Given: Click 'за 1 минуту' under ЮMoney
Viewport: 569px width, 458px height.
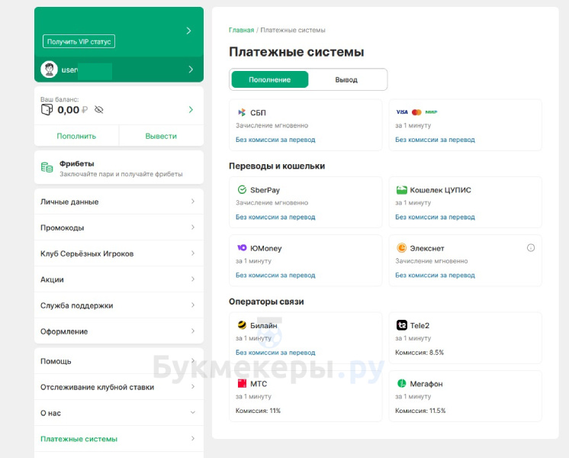Looking at the screenshot, I should click(x=253, y=261).
